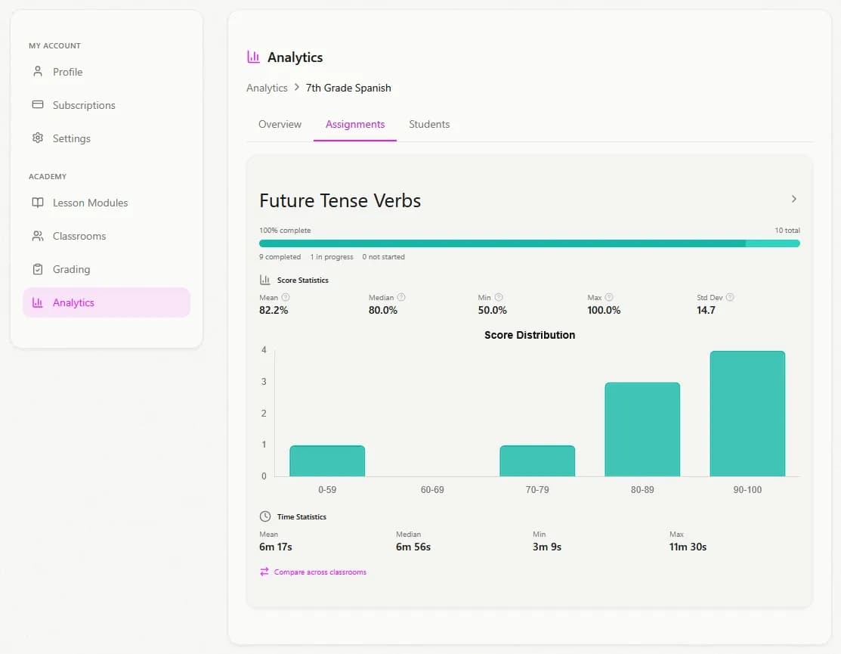The image size is (841, 654).
Task: Click the Settings gear icon
Action: tap(38, 138)
